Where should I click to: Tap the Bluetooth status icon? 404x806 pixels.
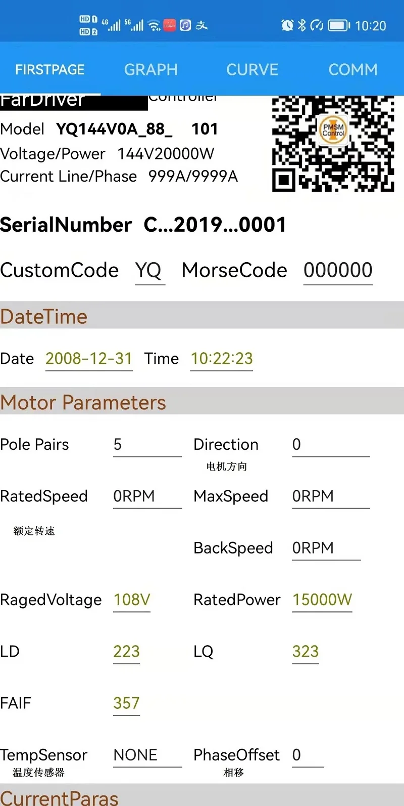pos(301,25)
